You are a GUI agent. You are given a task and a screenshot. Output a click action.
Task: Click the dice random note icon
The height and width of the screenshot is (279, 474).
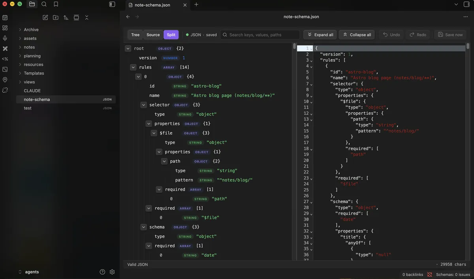point(5,69)
